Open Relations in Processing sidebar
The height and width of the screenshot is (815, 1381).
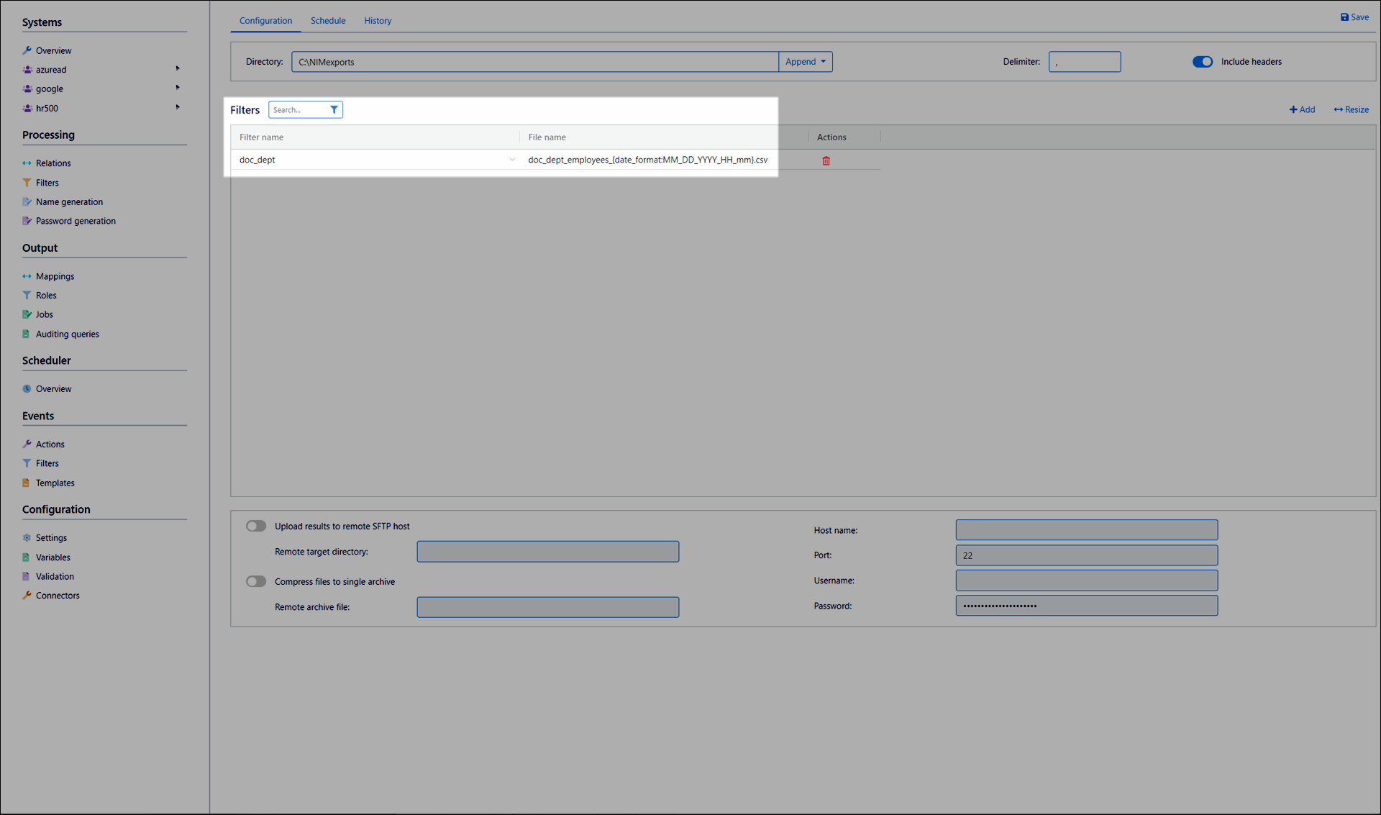point(53,163)
